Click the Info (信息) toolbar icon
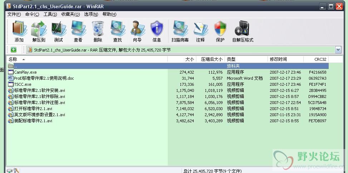Viewport: 348px width, 173px height. click(157, 29)
